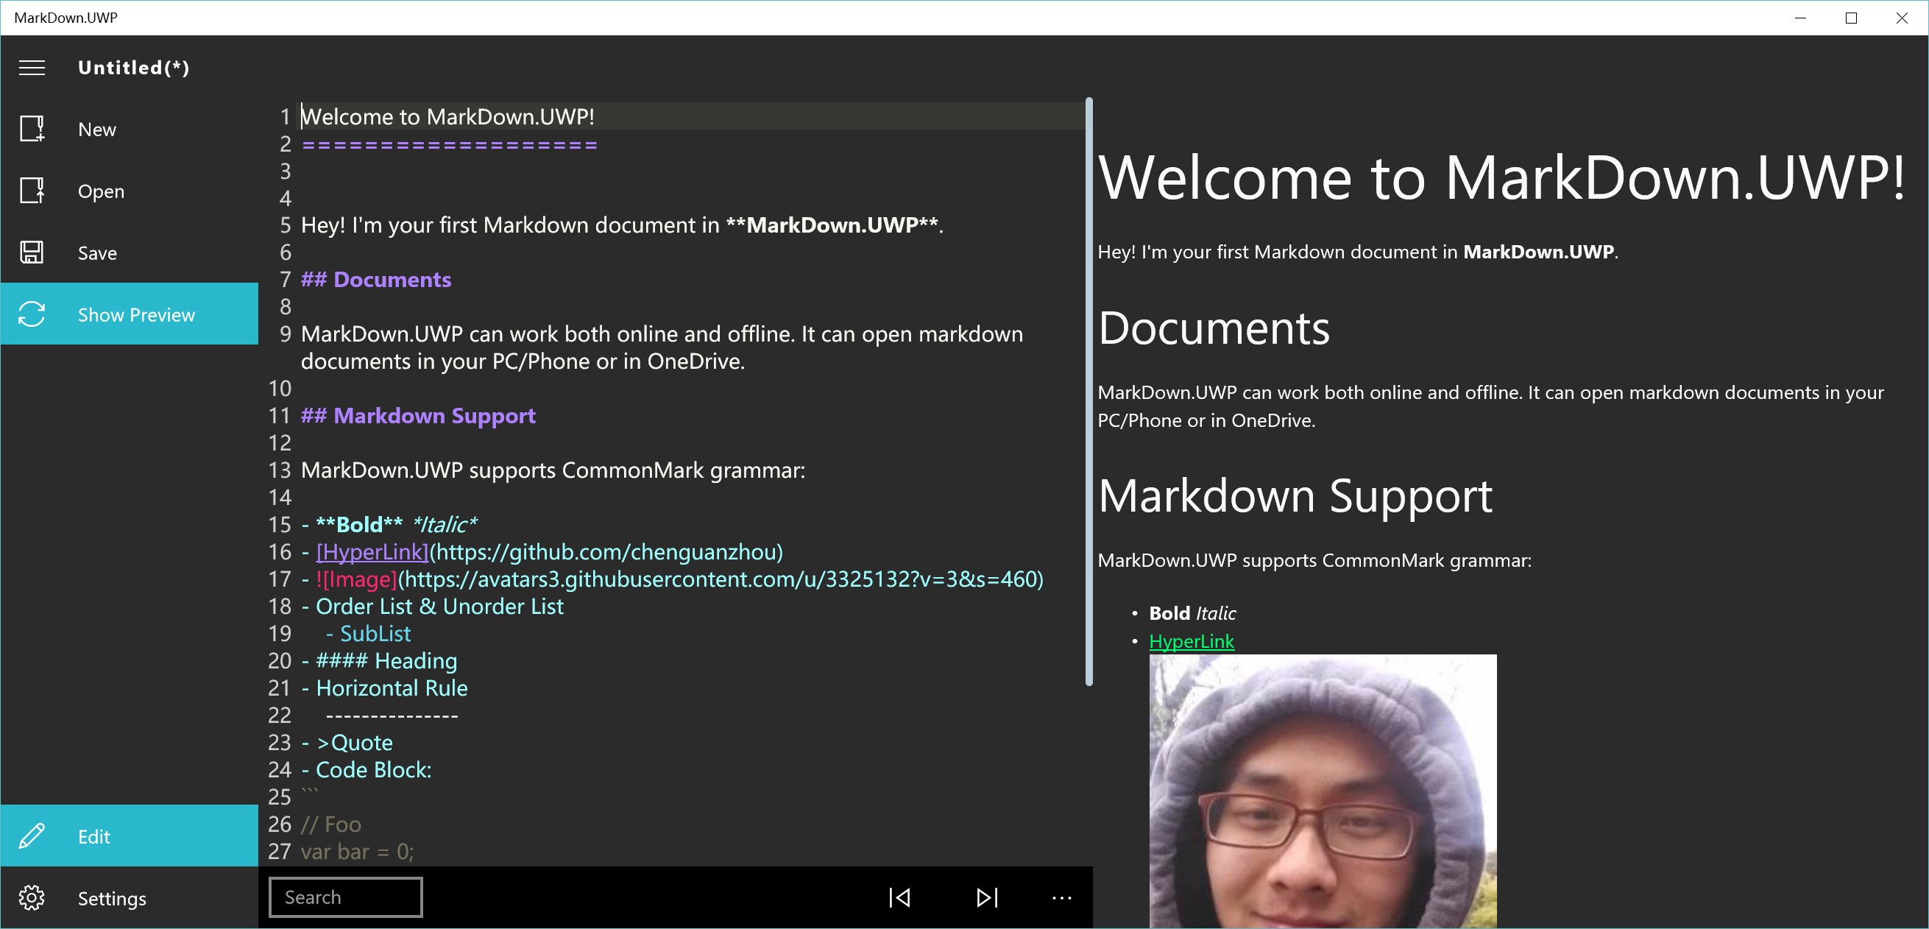Image resolution: width=1929 pixels, height=929 pixels.
Task: Click the New document icon
Action: point(32,129)
